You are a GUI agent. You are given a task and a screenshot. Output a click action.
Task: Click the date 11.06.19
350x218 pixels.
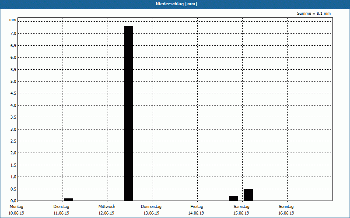pyautogui.click(x=61, y=213)
